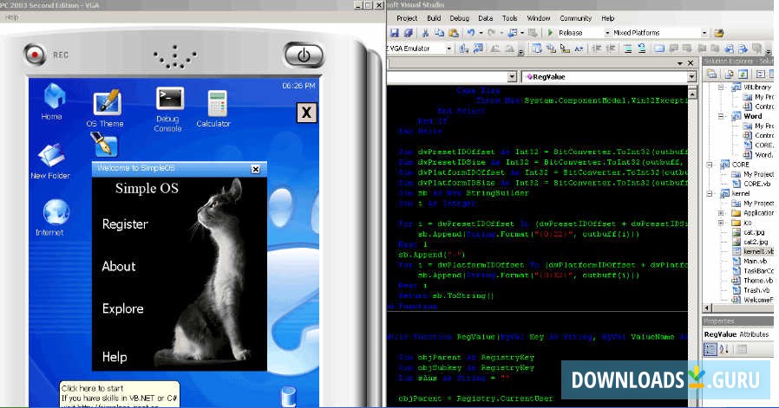Screen dimensions: 779x408
Task: Collapse the Word project node
Action: (721, 116)
